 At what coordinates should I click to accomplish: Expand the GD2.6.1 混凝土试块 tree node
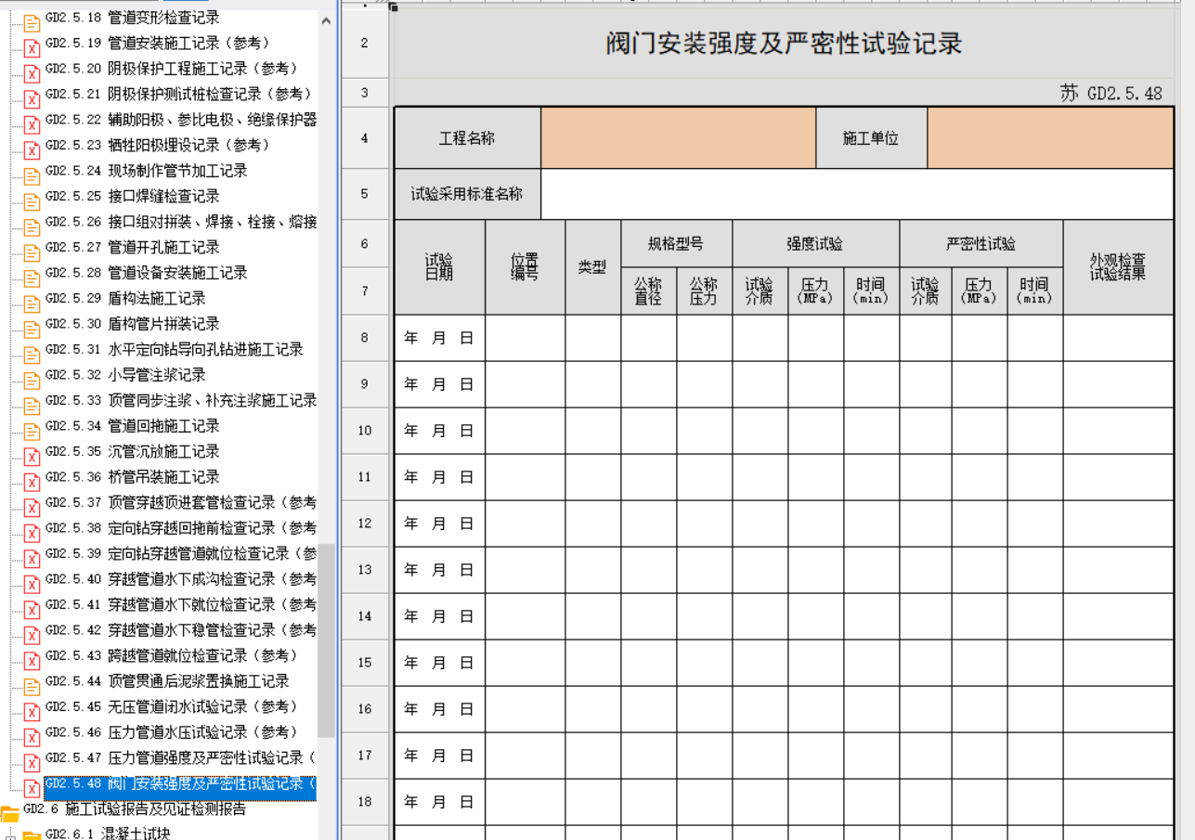point(11,834)
